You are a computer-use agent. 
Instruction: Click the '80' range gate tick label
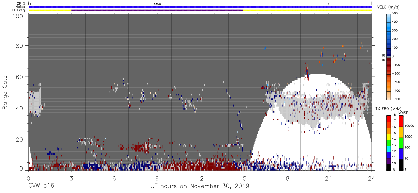point(20,45)
